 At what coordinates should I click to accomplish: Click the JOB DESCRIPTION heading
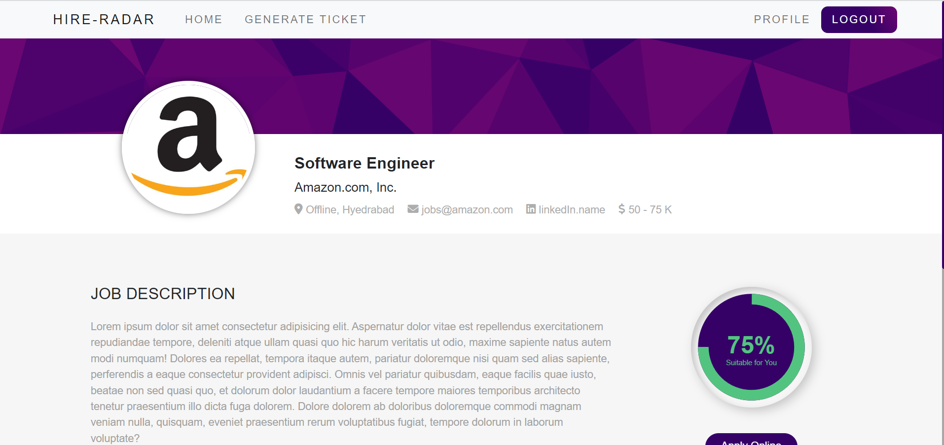(x=163, y=294)
